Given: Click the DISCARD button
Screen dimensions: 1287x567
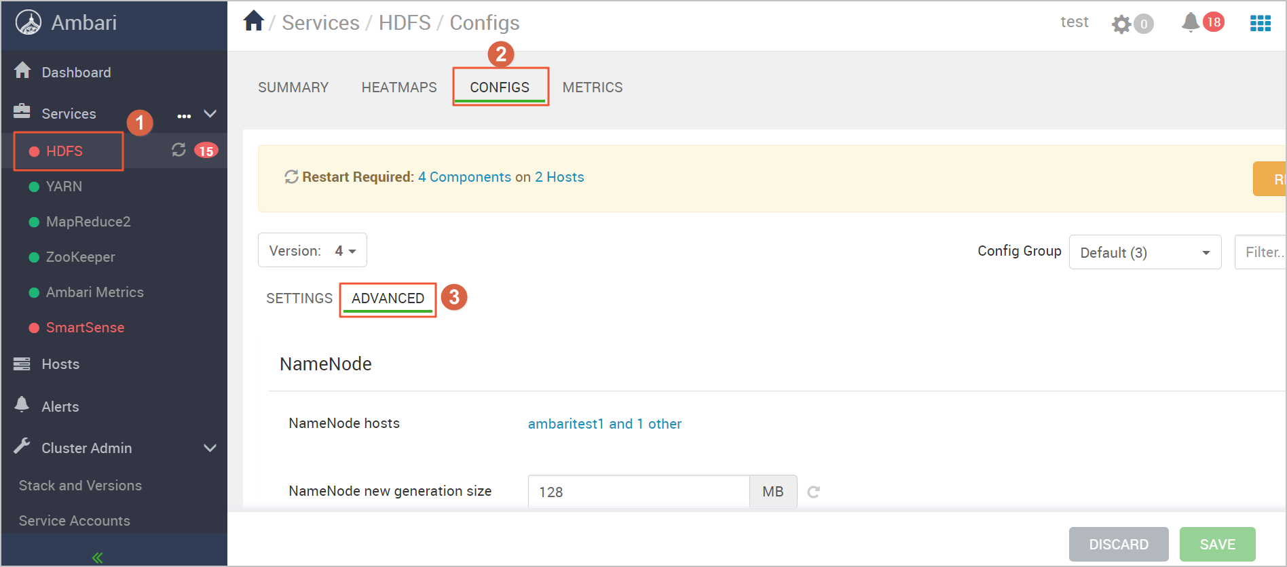Looking at the screenshot, I should (1119, 544).
